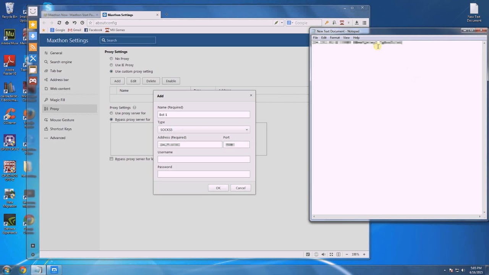Open the Proxy settings section
Viewport: 489px width, 275px height.
click(70, 109)
